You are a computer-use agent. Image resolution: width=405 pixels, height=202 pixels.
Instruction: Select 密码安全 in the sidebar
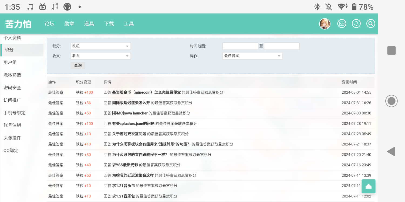click(12, 88)
